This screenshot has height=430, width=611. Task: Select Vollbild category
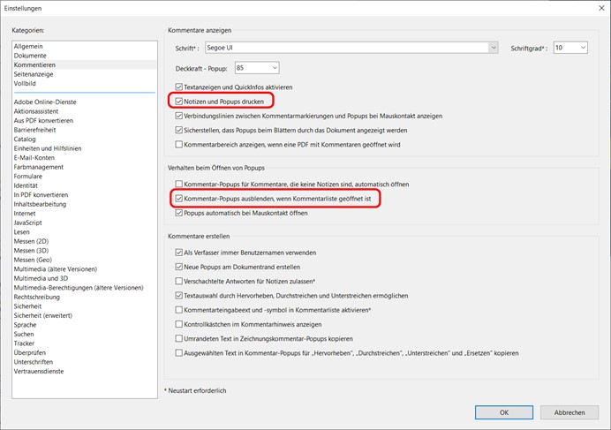point(25,83)
